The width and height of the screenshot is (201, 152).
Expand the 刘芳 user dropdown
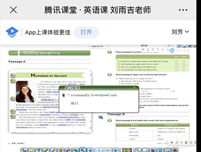click(180, 32)
